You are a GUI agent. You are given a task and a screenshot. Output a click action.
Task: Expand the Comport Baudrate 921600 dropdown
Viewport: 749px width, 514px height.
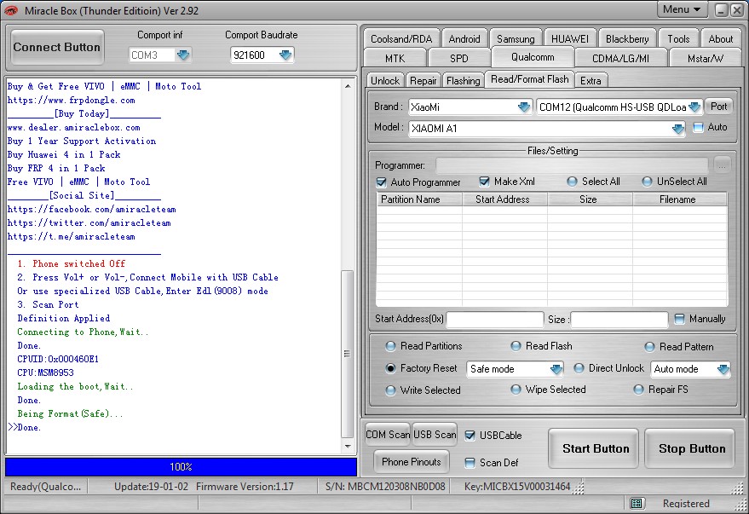(285, 55)
